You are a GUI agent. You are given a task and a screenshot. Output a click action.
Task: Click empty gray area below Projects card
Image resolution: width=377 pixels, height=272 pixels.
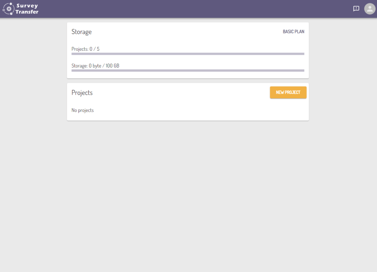[188, 192]
